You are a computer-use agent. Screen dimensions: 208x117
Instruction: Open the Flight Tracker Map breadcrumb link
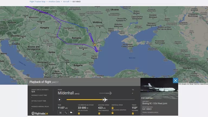[37, 2]
